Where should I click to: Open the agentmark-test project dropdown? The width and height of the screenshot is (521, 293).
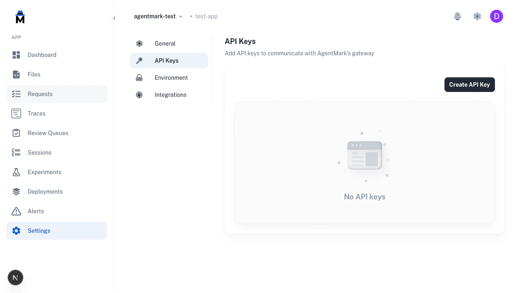click(158, 16)
